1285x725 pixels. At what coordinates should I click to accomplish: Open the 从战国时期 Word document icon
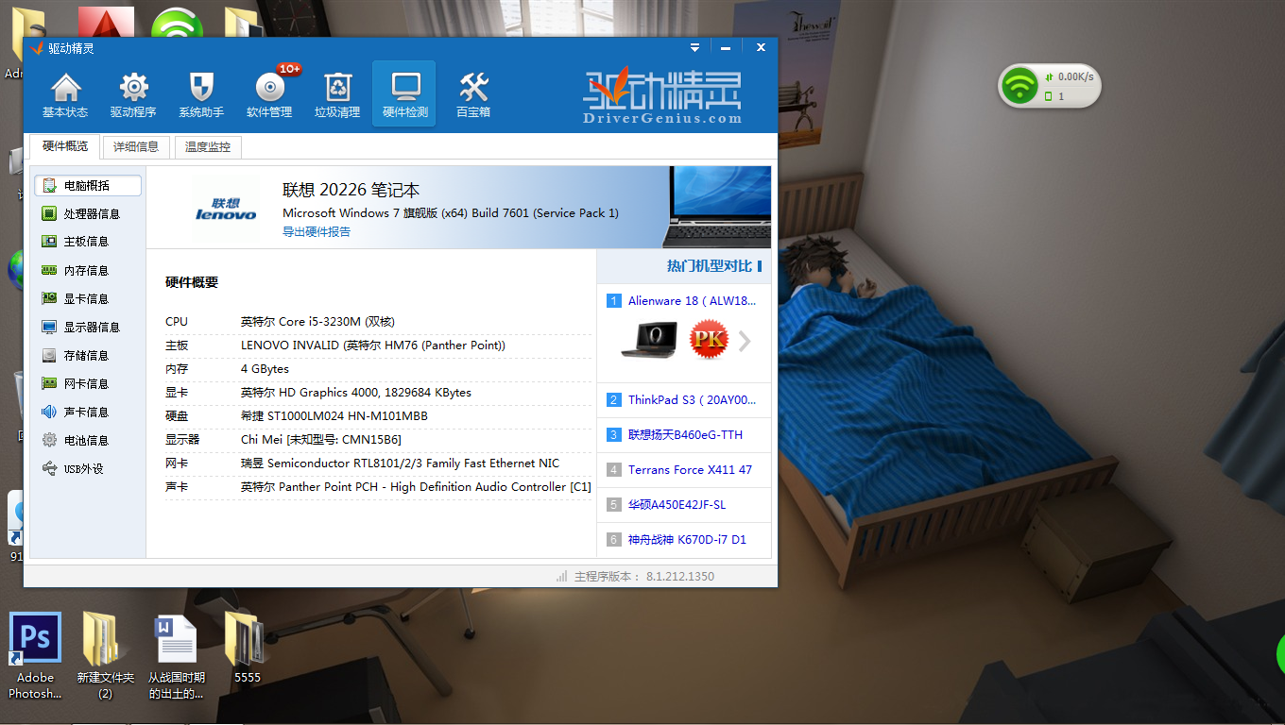[177, 656]
